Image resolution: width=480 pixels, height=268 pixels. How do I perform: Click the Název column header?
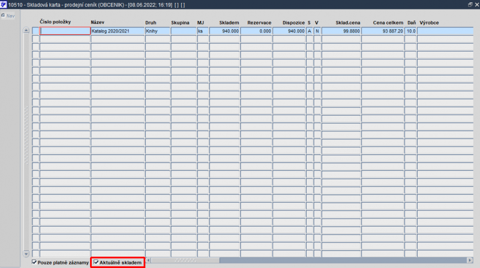click(98, 22)
